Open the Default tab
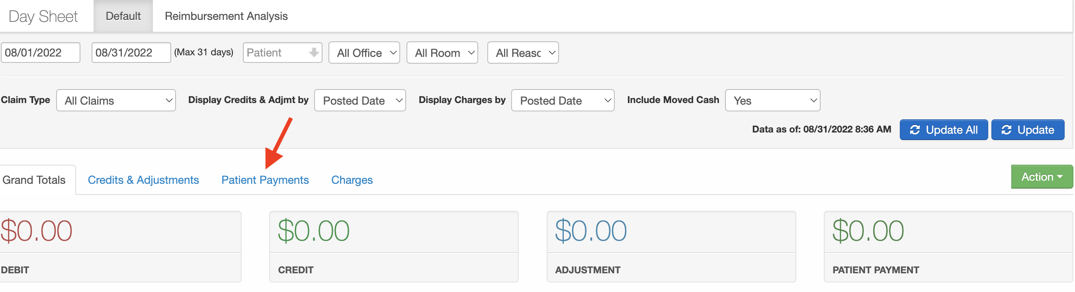 (123, 16)
